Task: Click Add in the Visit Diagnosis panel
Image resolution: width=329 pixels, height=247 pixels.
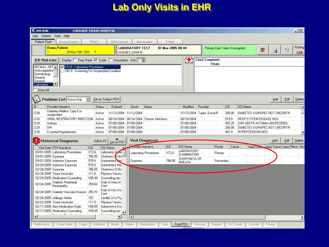Action: (x=275, y=141)
